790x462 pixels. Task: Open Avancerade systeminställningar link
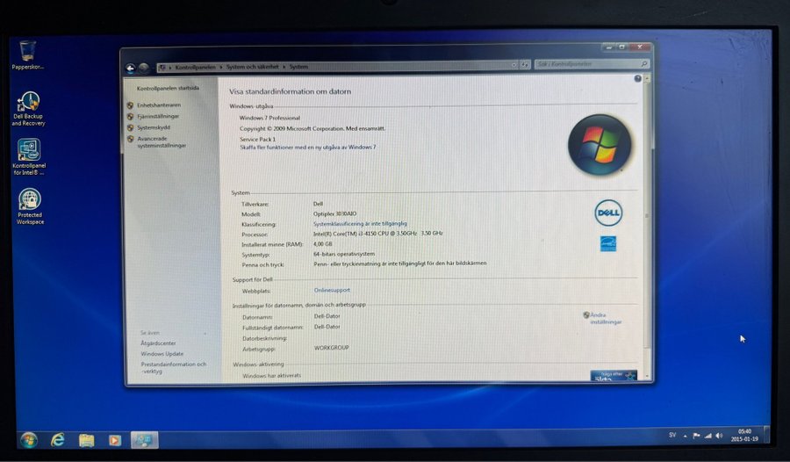(162, 141)
